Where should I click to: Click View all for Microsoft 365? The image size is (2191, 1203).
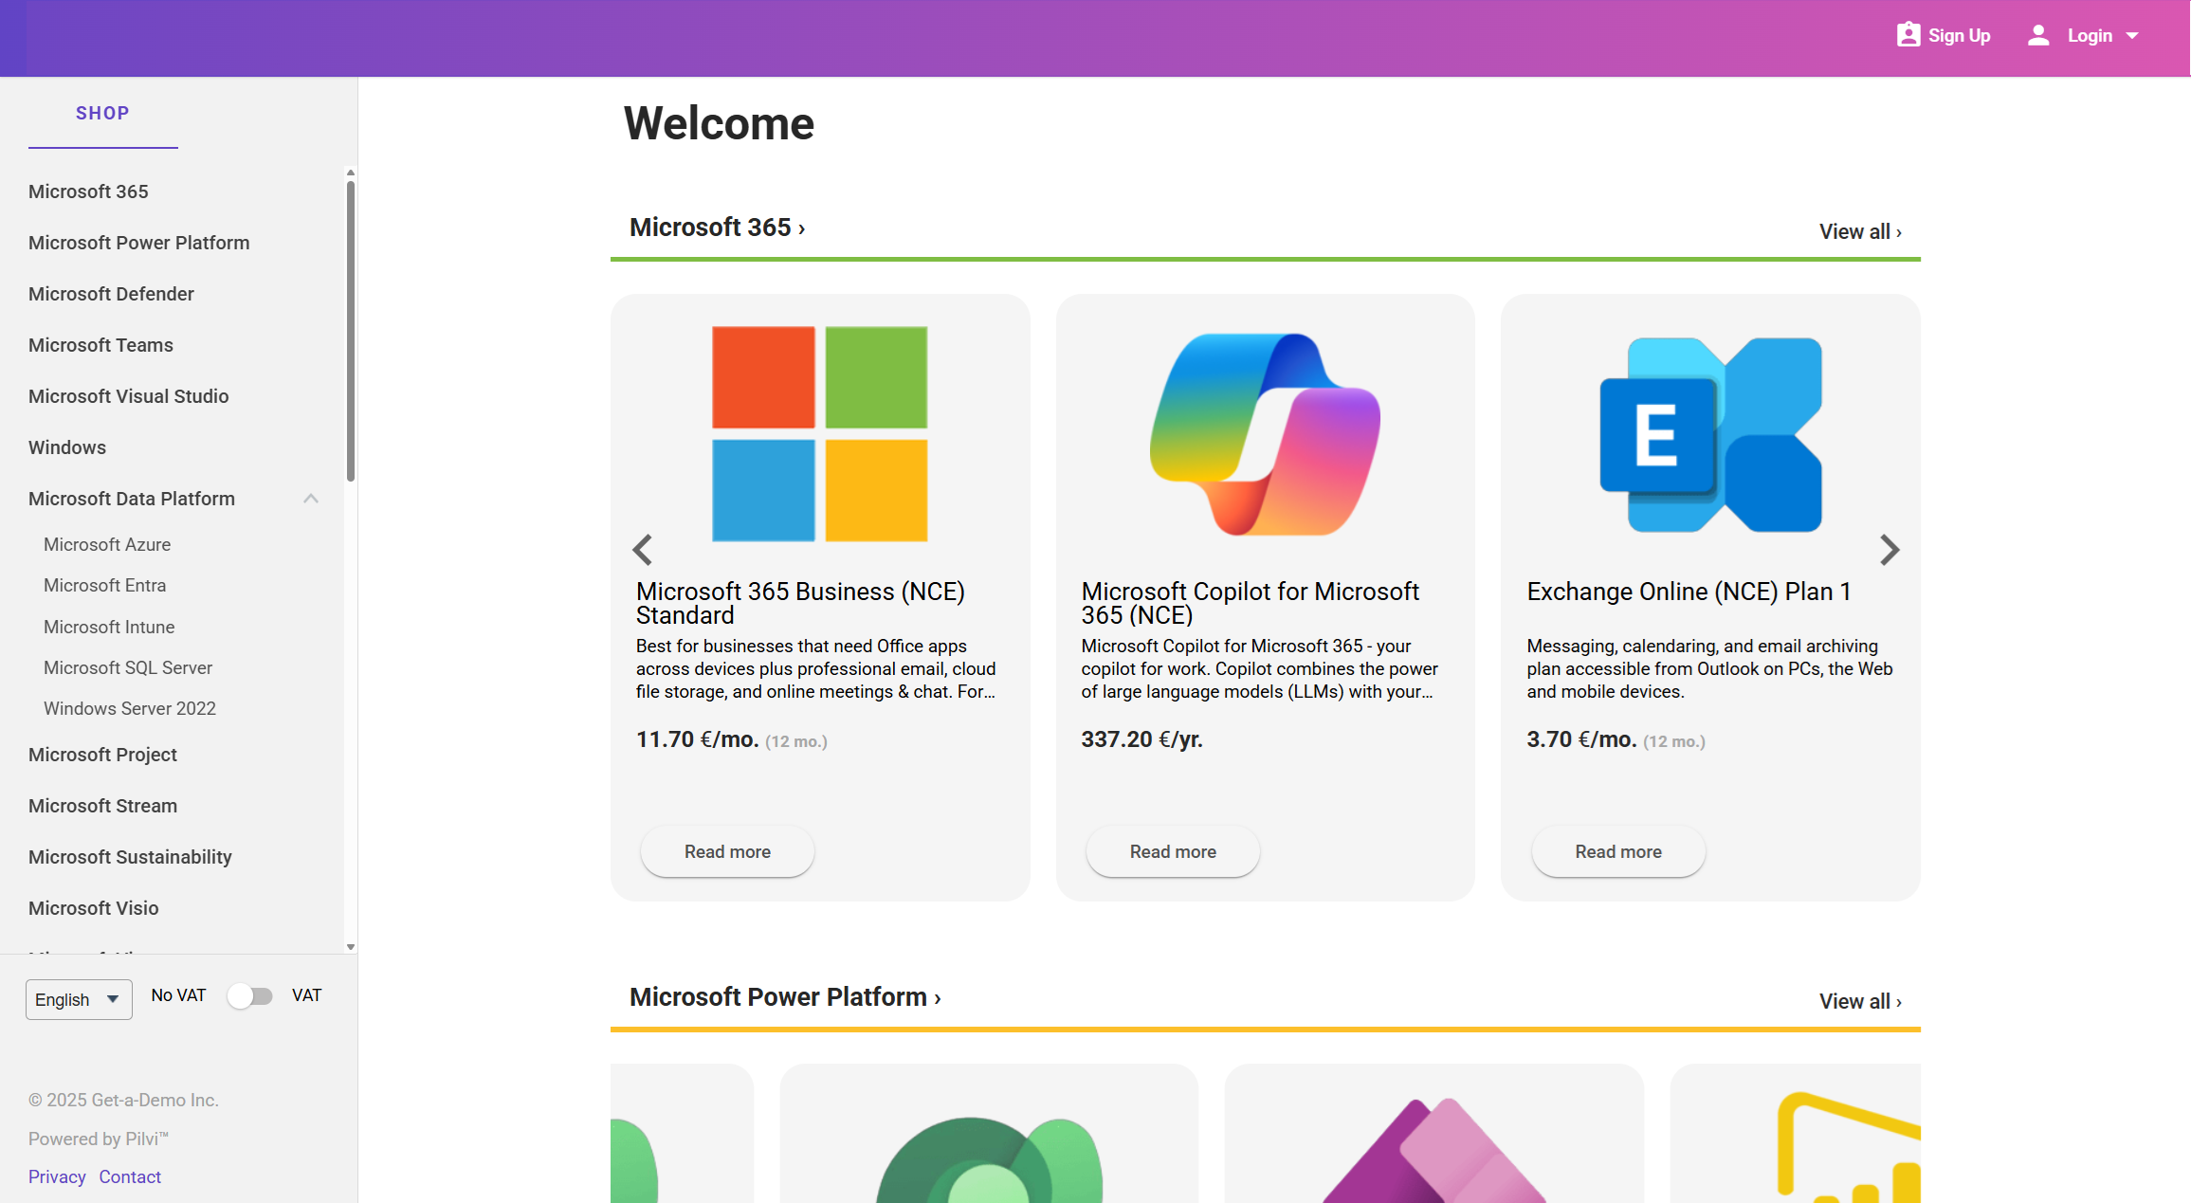(1860, 231)
